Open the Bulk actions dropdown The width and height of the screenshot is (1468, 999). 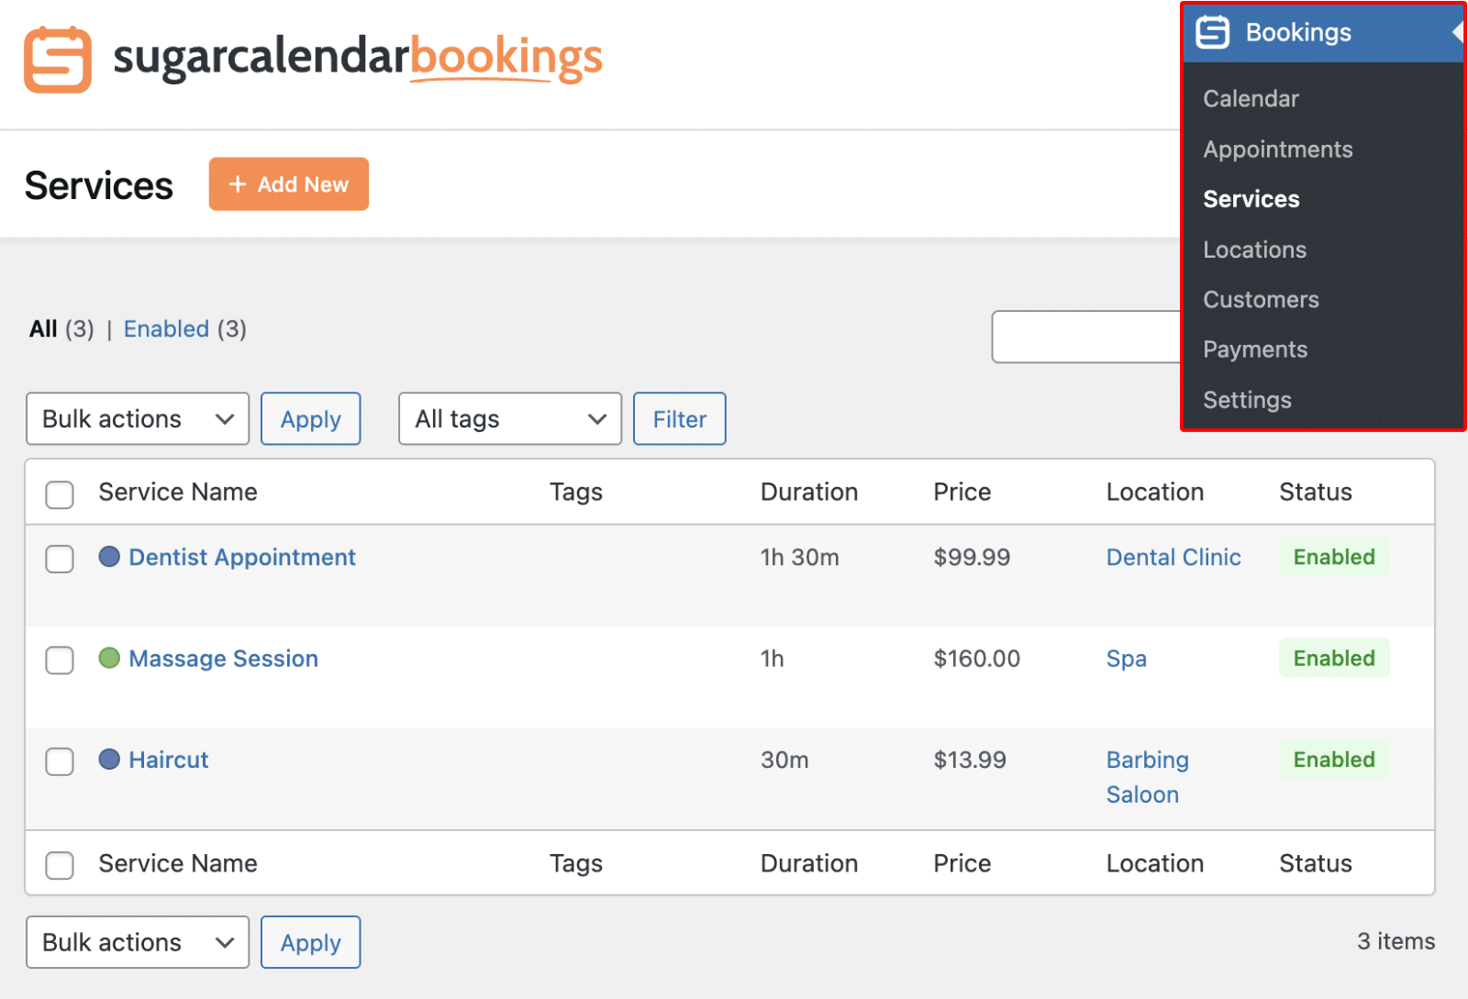pos(137,418)
